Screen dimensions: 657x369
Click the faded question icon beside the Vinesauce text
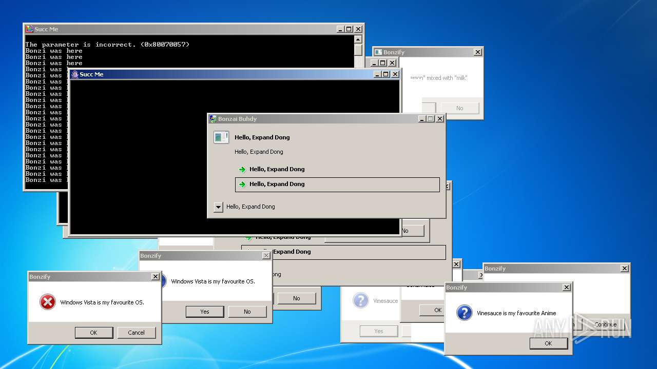pos(361,300)
